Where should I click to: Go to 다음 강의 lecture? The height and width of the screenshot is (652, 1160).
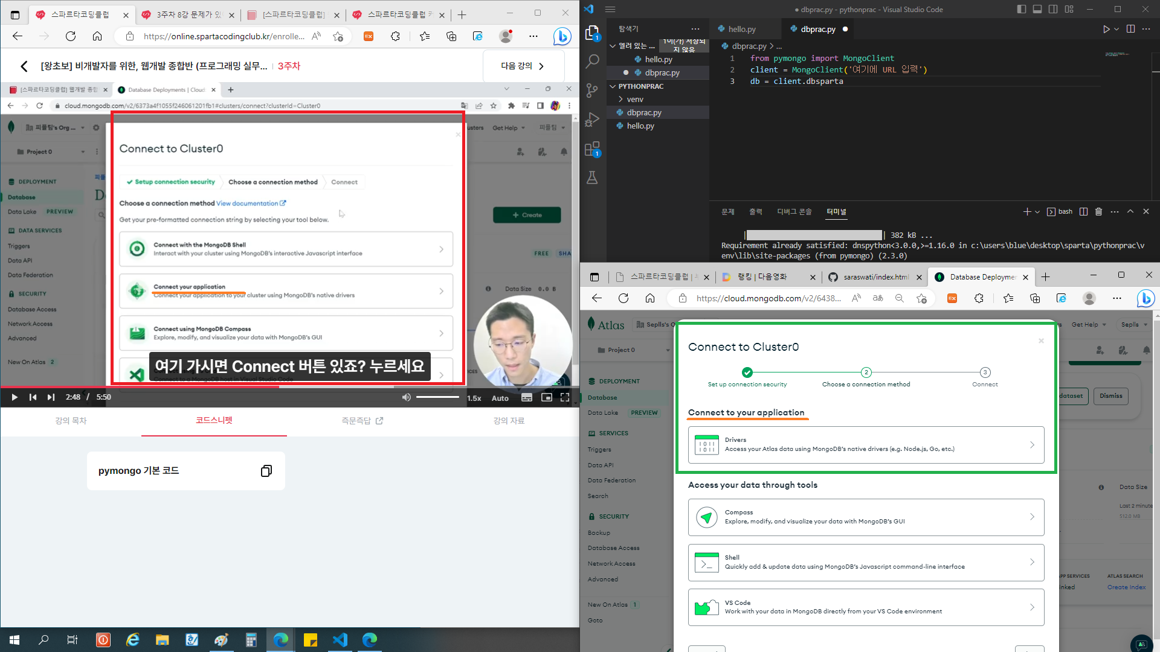[523, 66]
